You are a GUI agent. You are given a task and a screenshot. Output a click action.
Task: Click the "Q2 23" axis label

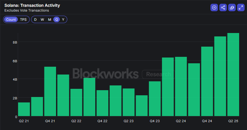[x=128, y=121]
